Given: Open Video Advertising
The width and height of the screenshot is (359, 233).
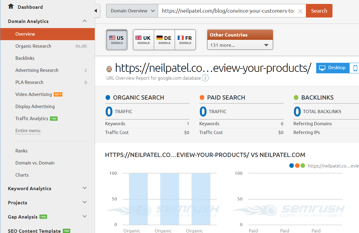Looking at the screenshot, I should 33,94.
